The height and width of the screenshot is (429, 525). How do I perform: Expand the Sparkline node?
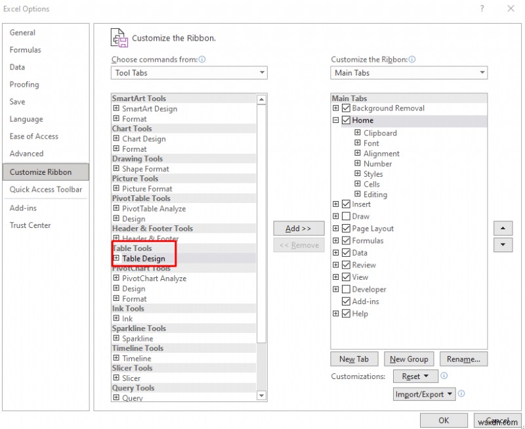[116, 338]
